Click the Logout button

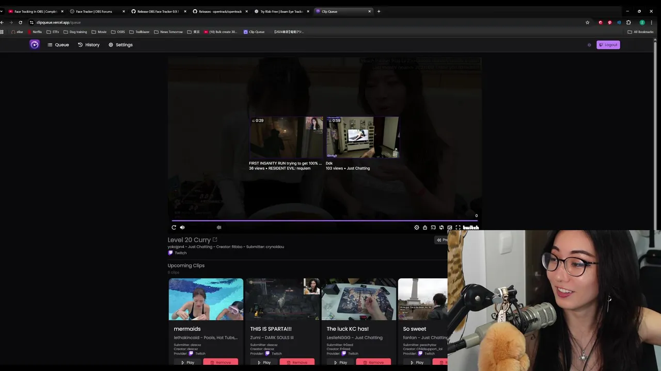tap(608, 45)
